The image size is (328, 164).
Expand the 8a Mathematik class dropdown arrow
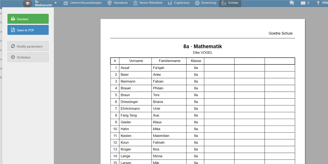click(x=55, y=3)
